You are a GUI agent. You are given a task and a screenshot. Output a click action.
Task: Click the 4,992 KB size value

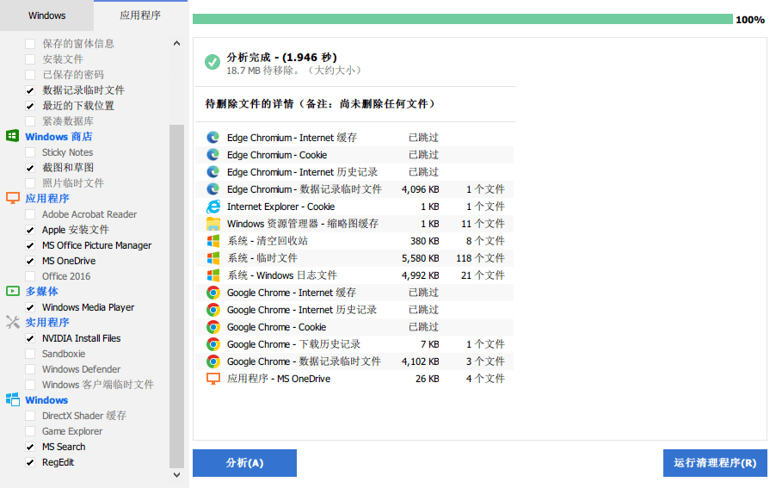click(420, 275)
